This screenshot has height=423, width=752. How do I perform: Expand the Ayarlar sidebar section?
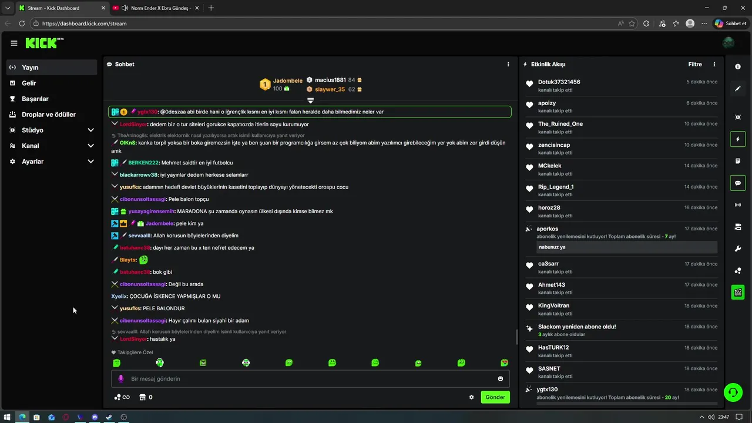(x=52, y=161)
